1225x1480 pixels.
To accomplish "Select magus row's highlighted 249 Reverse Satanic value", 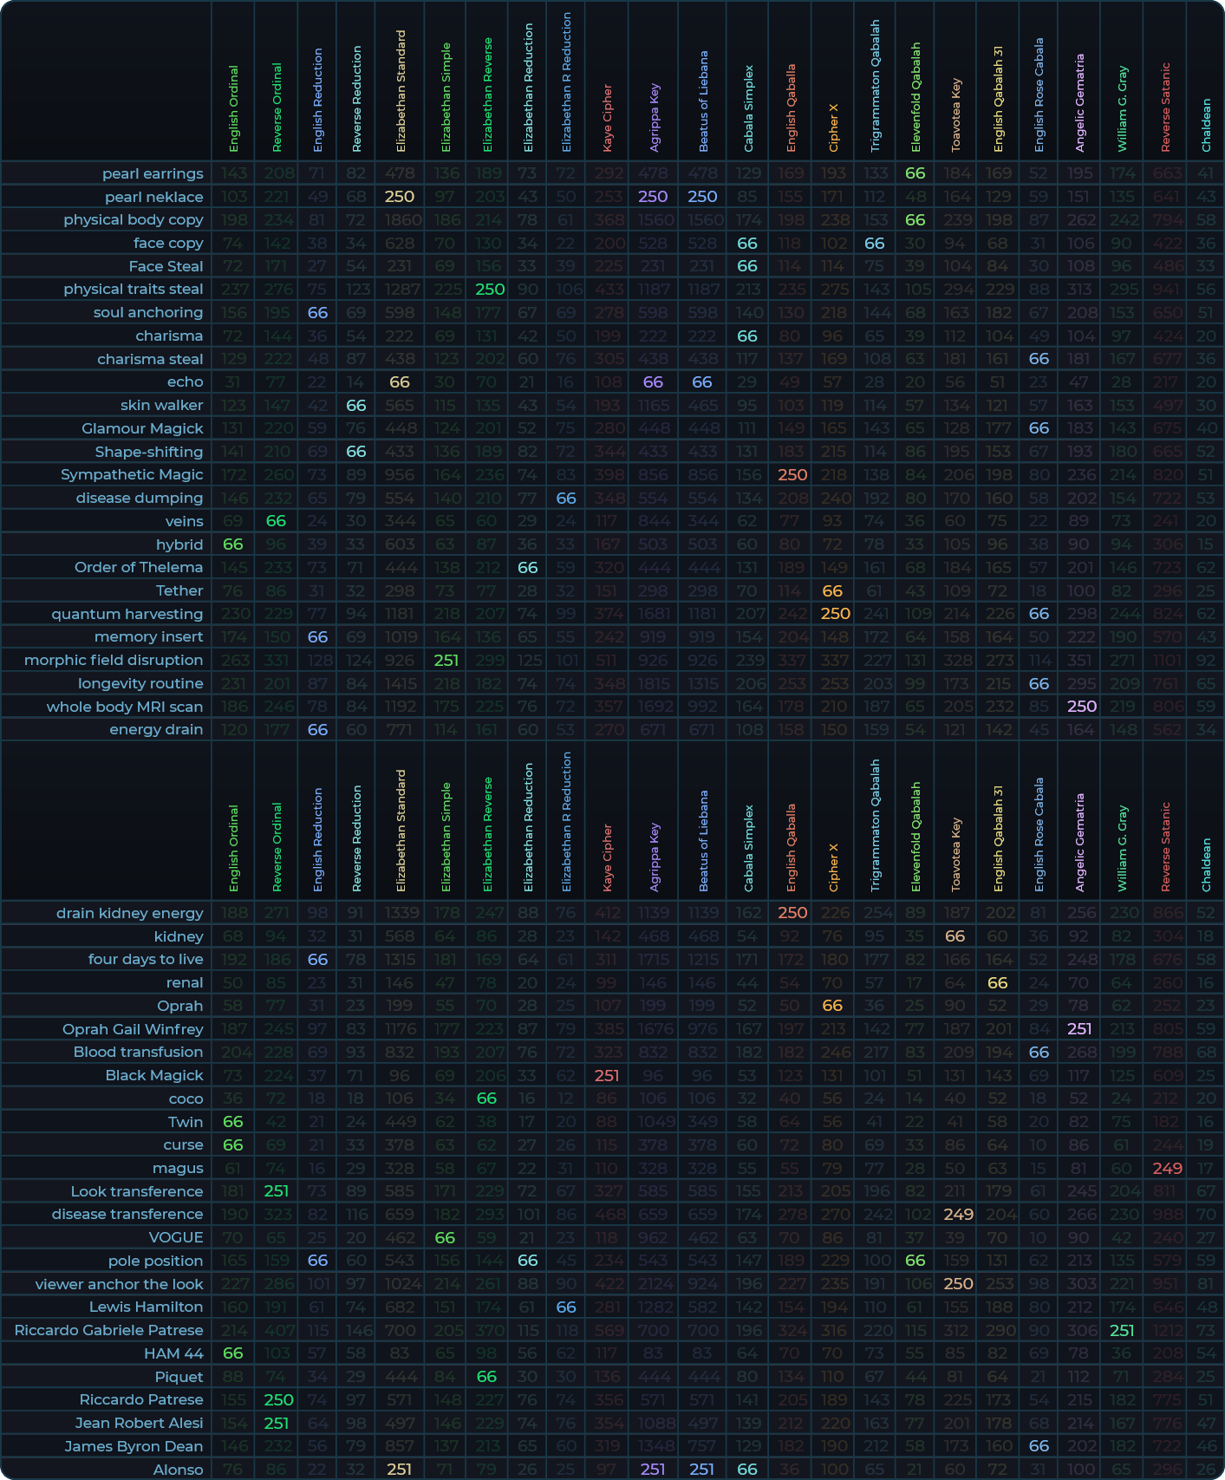I will (1167, 1168).
